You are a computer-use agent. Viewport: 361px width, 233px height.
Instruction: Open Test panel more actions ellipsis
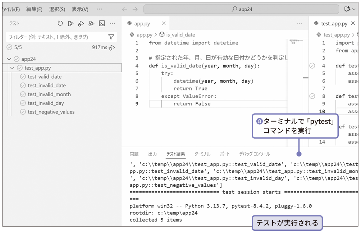point(112,23)
